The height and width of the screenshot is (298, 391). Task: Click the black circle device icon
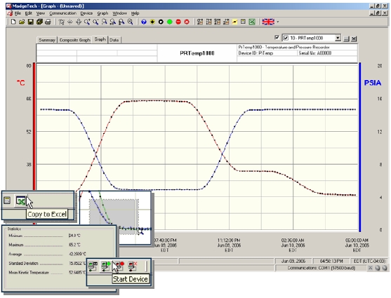tap(161, 22)
